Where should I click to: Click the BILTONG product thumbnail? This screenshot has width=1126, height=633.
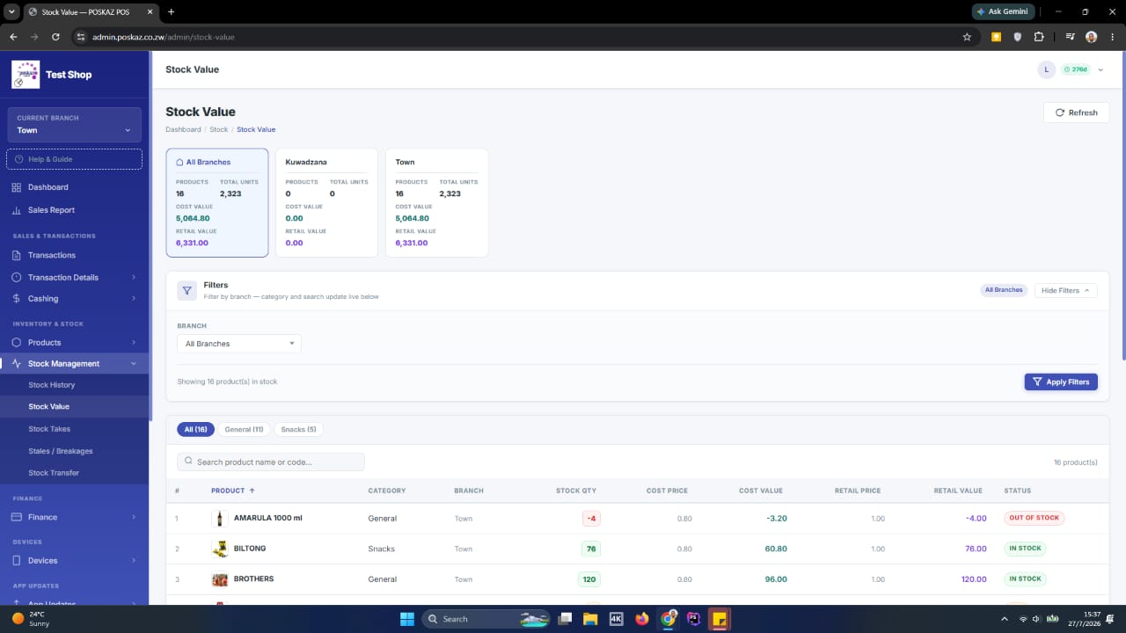point(220,549)
